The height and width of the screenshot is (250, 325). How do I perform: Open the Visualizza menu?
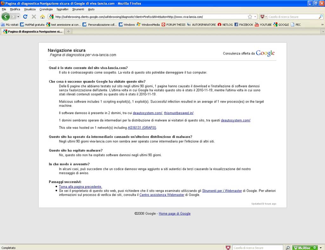tap(30, 9)
